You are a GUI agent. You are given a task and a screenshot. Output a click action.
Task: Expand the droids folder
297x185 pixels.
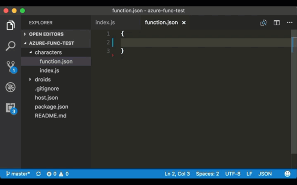point(43,79)
